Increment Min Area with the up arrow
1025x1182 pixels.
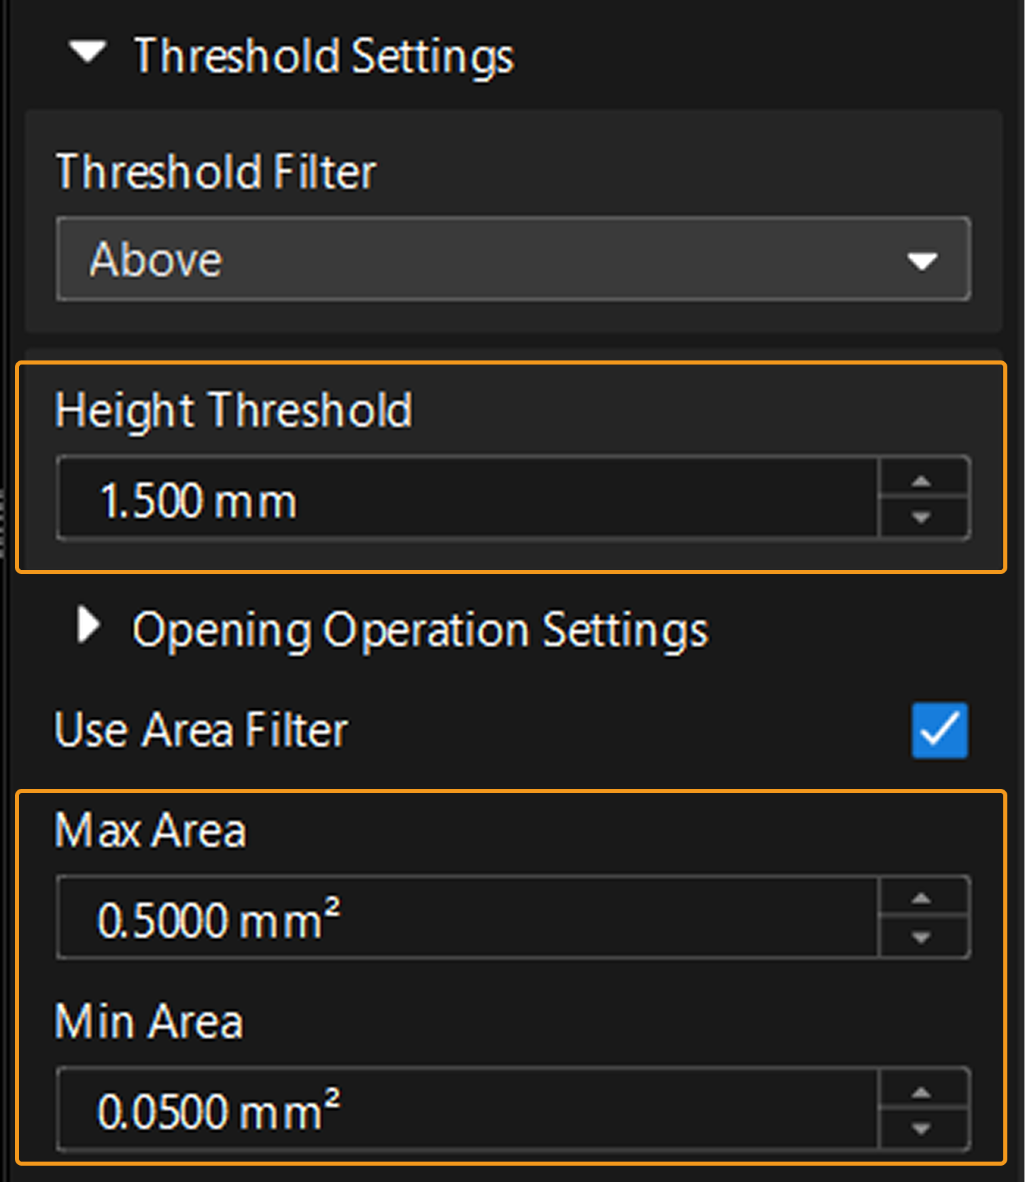[x=922, y=1093]
